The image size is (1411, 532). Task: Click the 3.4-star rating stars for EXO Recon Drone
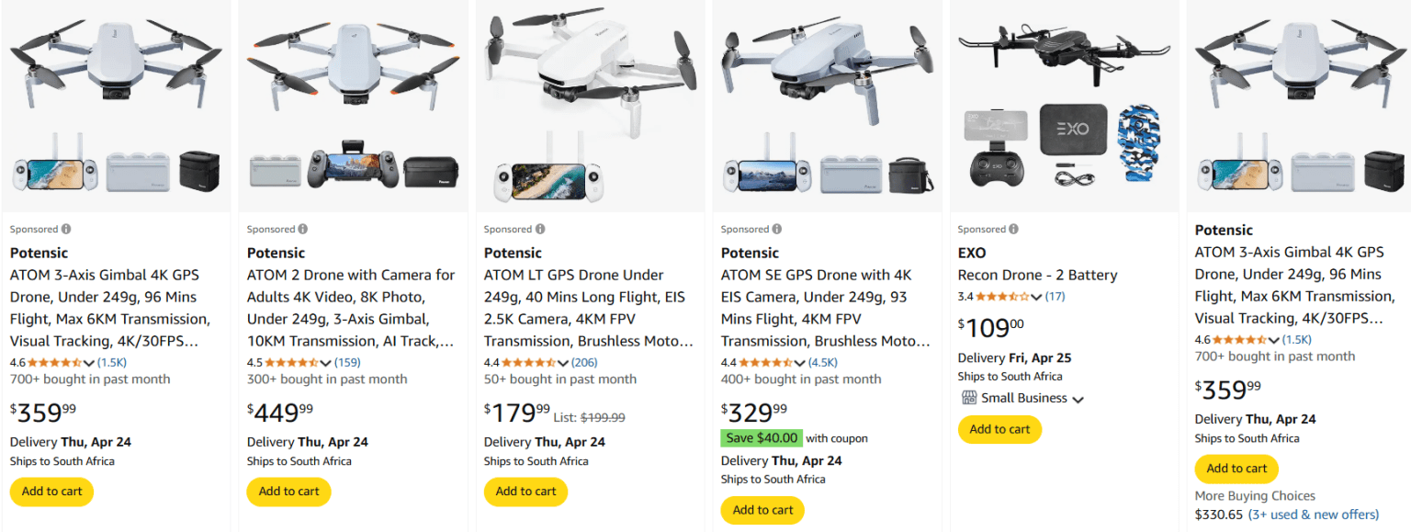click(x=1002, y=296)
